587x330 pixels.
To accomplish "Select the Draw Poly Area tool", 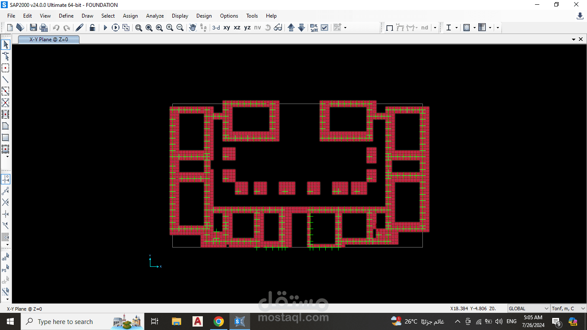I will coord(6,126).
